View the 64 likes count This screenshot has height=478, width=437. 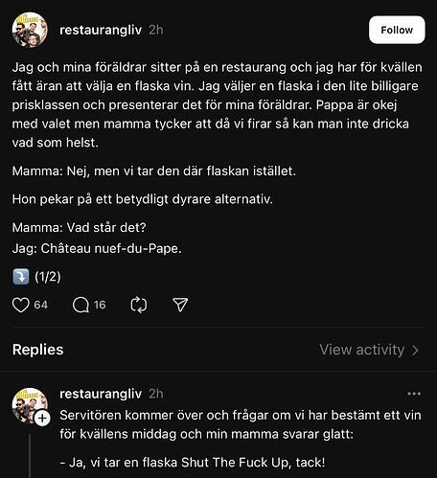click(41, 305)
